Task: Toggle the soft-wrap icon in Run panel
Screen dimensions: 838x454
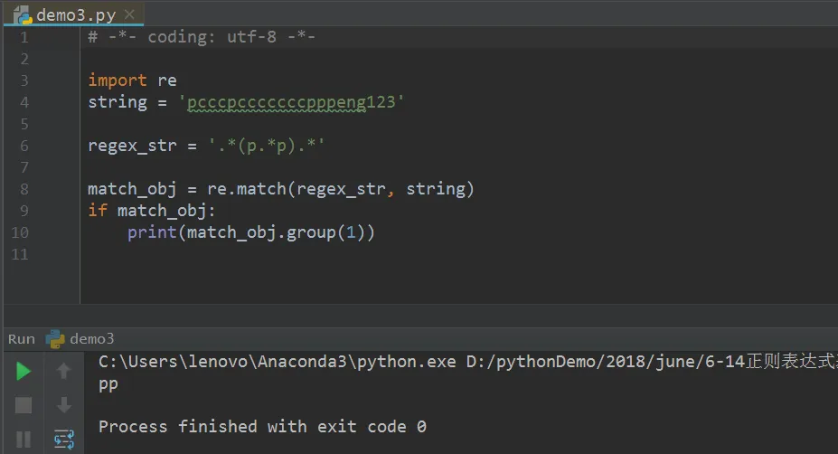Action: click(x=63, y=439)
